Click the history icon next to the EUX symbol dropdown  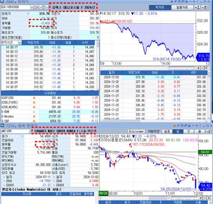click(x=35, y=7)
